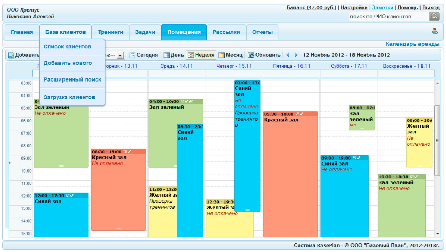The width and height of the screenshot is (446, 252).
Task: Click alarm icon on 10:30 - 18:30 event
Action: (x=411, y=177)
